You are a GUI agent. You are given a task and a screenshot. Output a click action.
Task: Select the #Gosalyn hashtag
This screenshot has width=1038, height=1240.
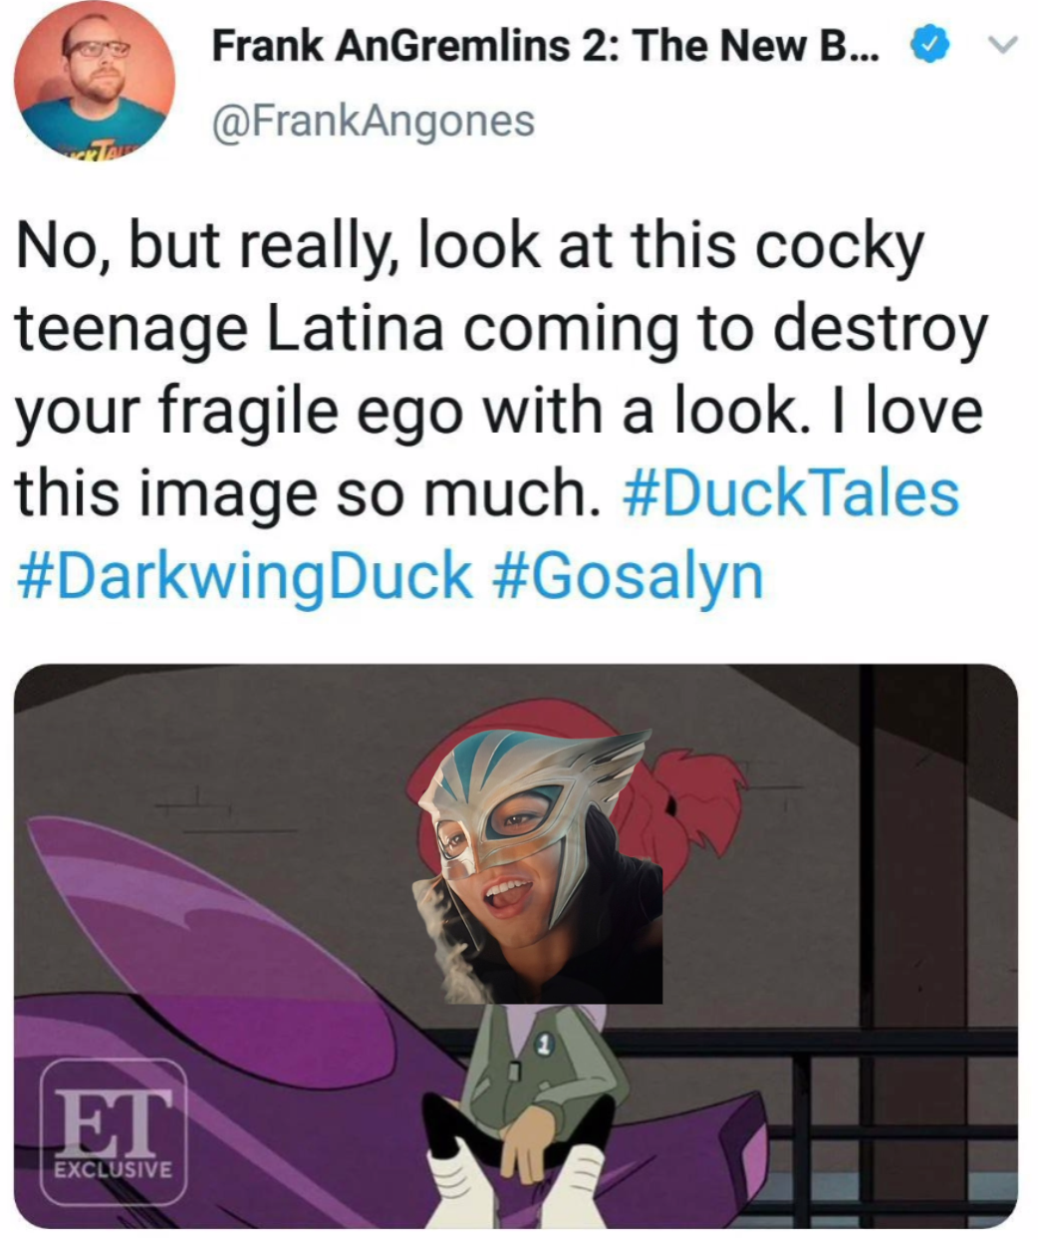coord(629,577)
